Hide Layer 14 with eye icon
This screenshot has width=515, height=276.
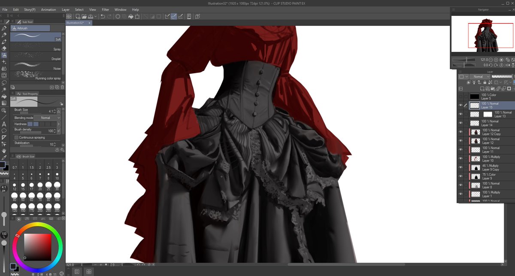[460, 123]
